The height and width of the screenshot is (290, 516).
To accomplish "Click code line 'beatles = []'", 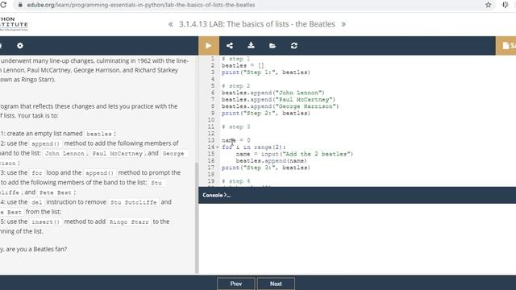I will (x=243, y=65).
